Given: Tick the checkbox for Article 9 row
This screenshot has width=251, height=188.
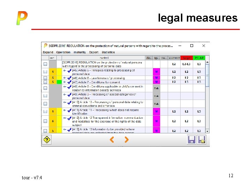Looking at the screenshot, I should click(x=45, y=96).
